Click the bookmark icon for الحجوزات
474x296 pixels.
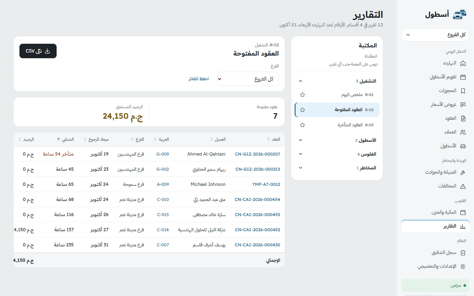pos(463,91)
